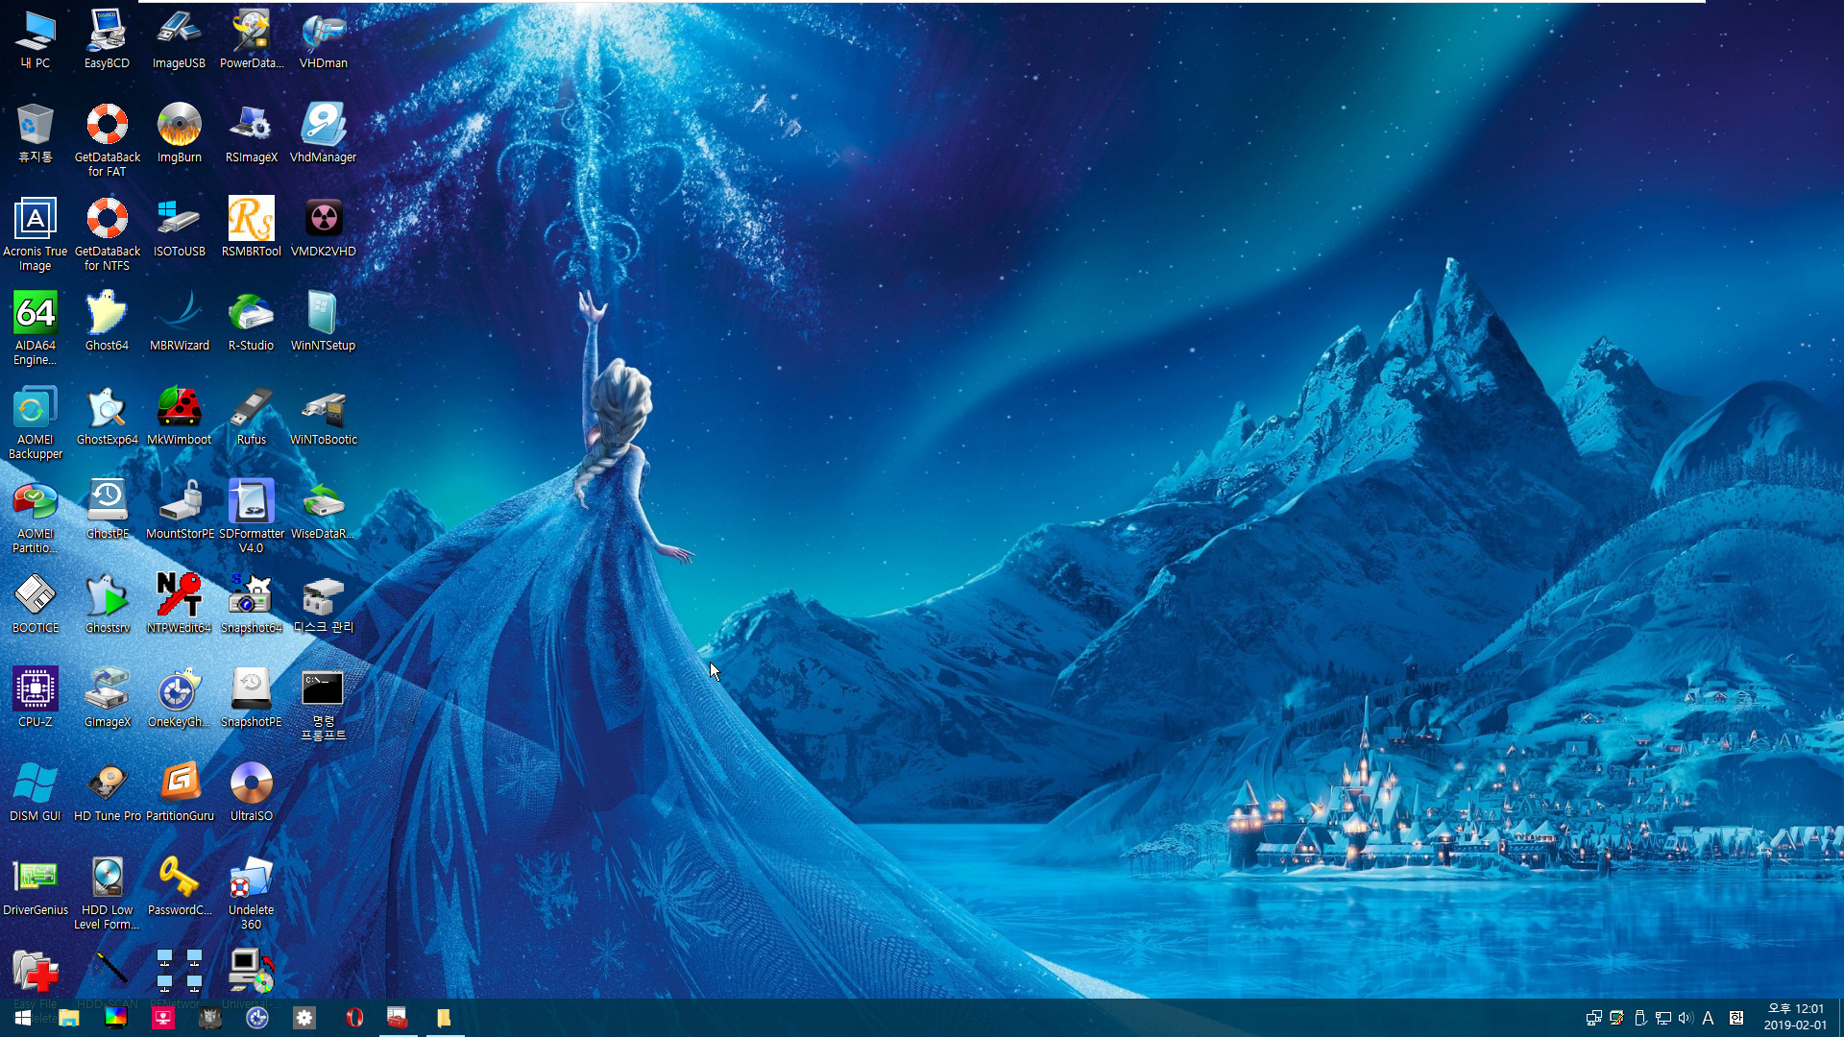Open the GImageX shortcut
This screenshot has height=1037, width=1844.
pos(107,698)
